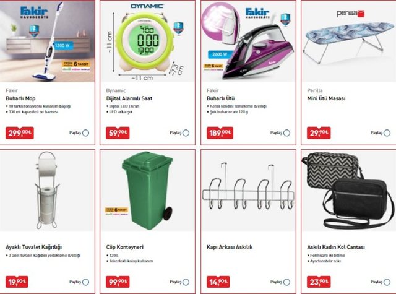The image size is (396, 294).
Task: Select Paylaş circle for Kapı Arkası Askılık
Action: pos(286,282)
